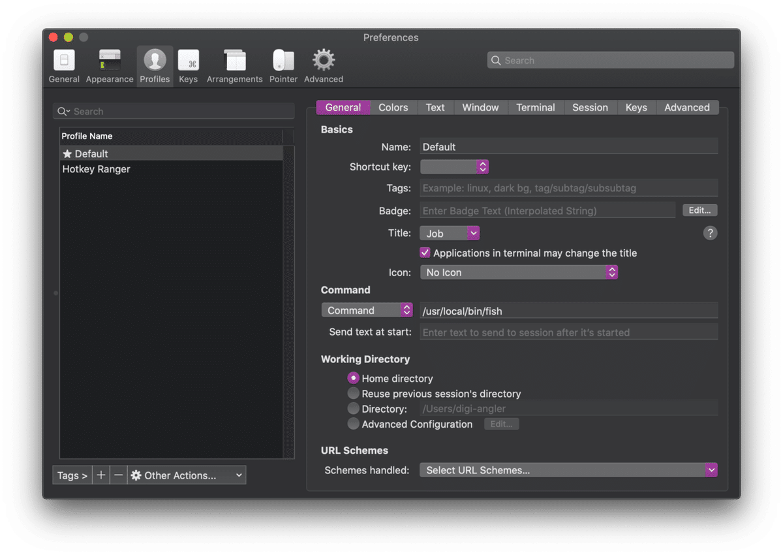Open the General preferences icon in toolbar

pyautogui.click(x=64, y=67)
